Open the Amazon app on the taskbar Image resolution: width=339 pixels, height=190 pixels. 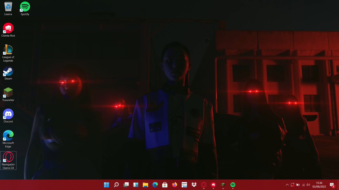[x=184, y=185]
